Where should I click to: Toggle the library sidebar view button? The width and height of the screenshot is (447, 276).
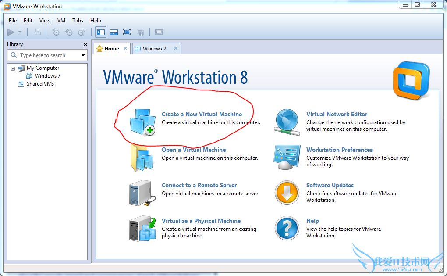(x=101, y=32)
